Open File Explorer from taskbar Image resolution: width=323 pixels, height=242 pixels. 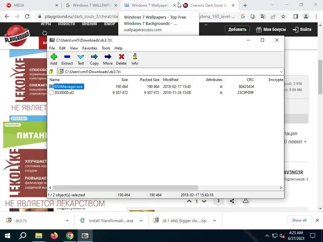tap(39, 236)
